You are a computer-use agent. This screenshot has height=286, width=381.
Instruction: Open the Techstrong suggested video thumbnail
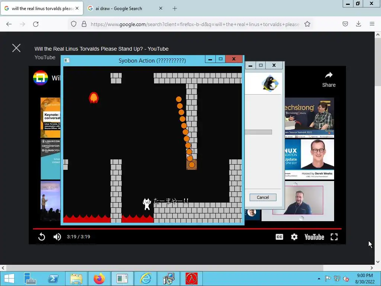309,118
